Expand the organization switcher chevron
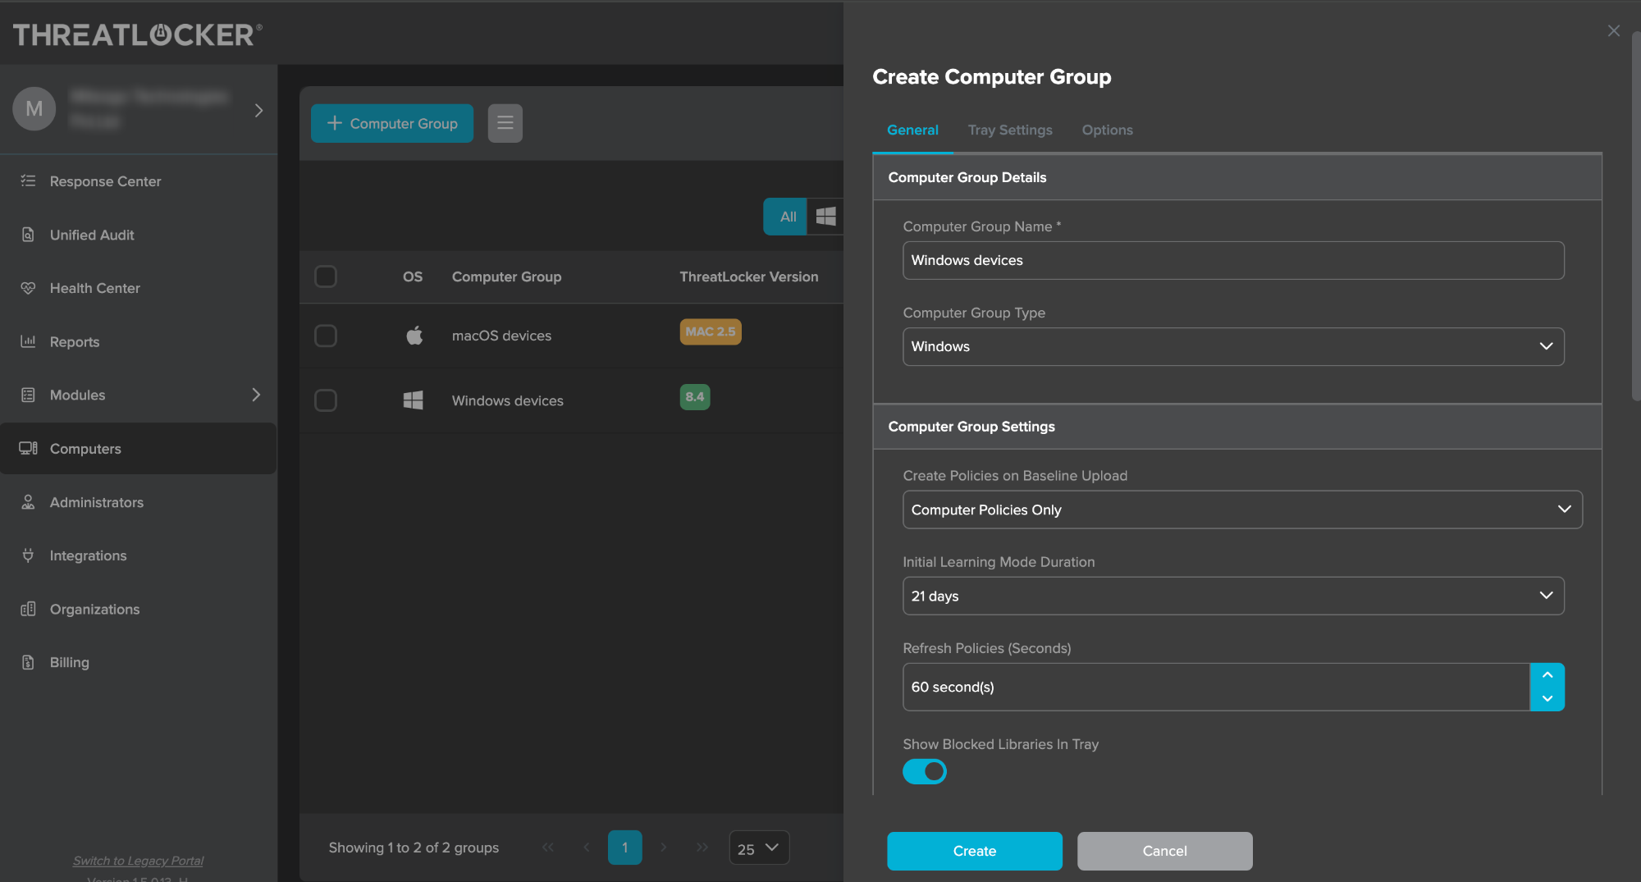Viewport: 1641px width, 882px height. pyautogui.click(x=258, y=110)
